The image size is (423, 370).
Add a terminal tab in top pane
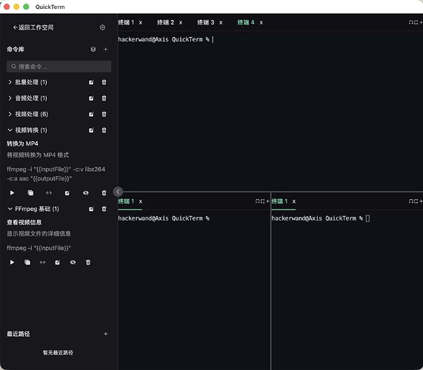coord(421,22)
